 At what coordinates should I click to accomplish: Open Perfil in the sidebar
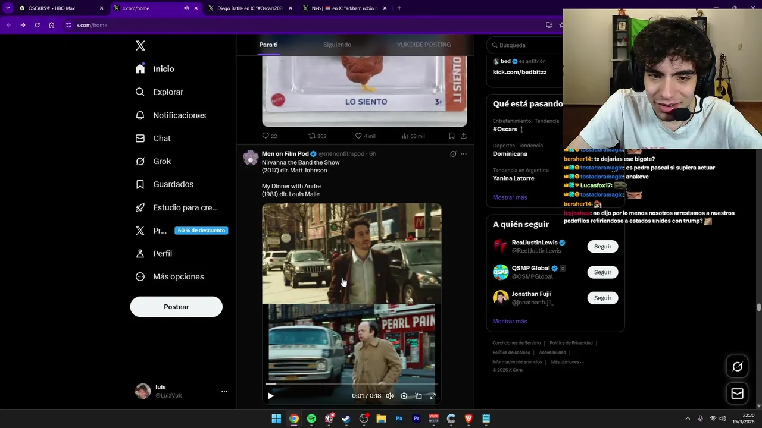click(x=154, y=253)
